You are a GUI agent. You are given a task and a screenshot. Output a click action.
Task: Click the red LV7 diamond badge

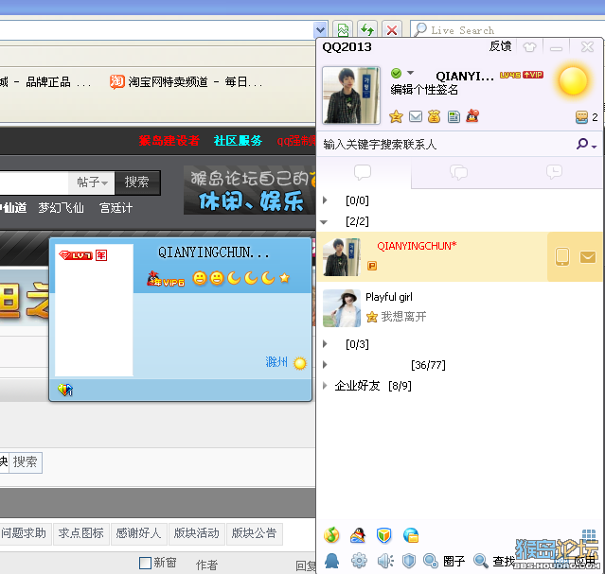(x=76, y=255)
